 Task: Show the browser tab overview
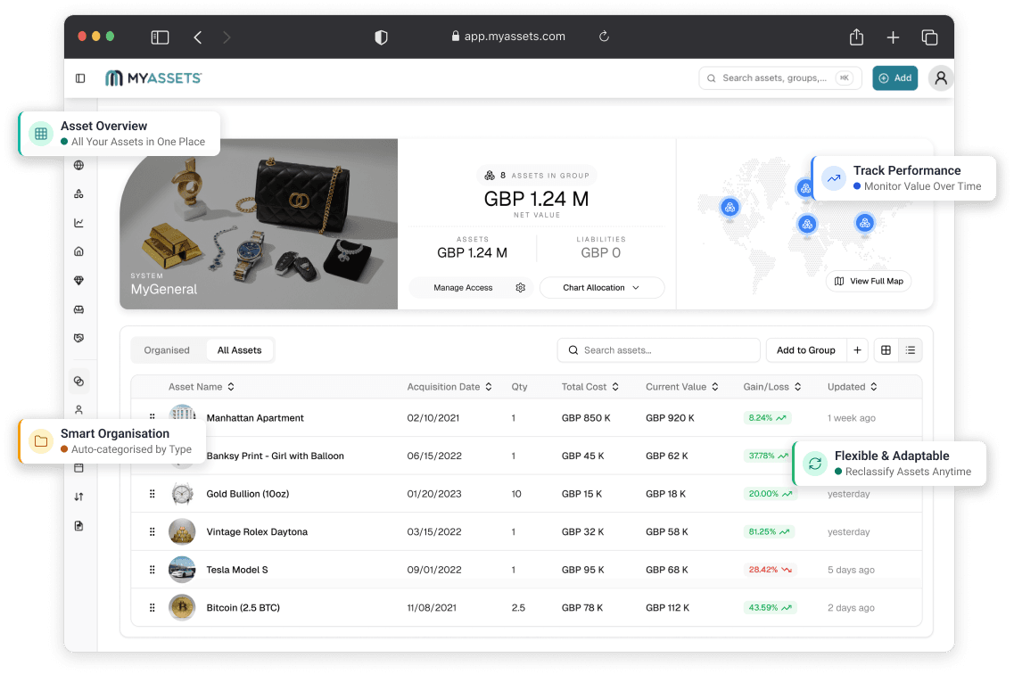point(929,37)
